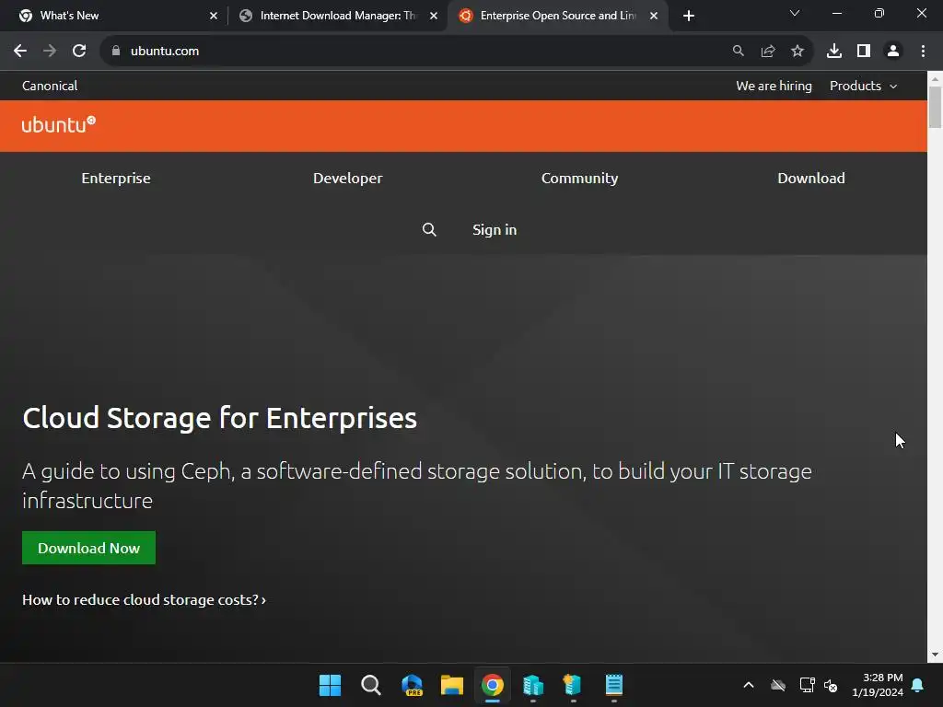
Task: Click the zoom magnifier in address bar
Action: pyautogui.click(x=739, y=52)
